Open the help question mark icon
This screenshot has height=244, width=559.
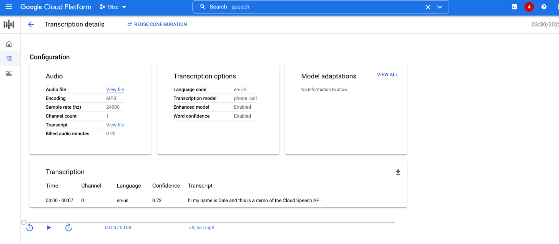click(544, 7)
